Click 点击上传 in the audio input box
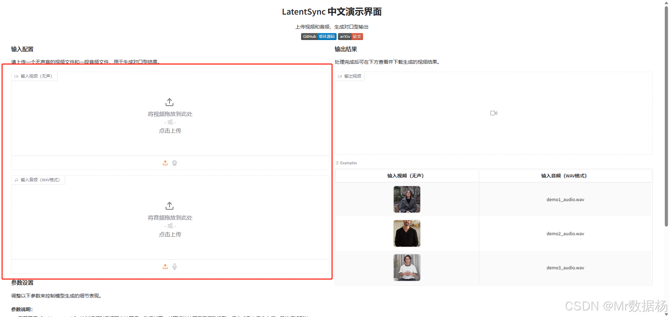Viewport: 669px width, 317px height. click(170, 235)
